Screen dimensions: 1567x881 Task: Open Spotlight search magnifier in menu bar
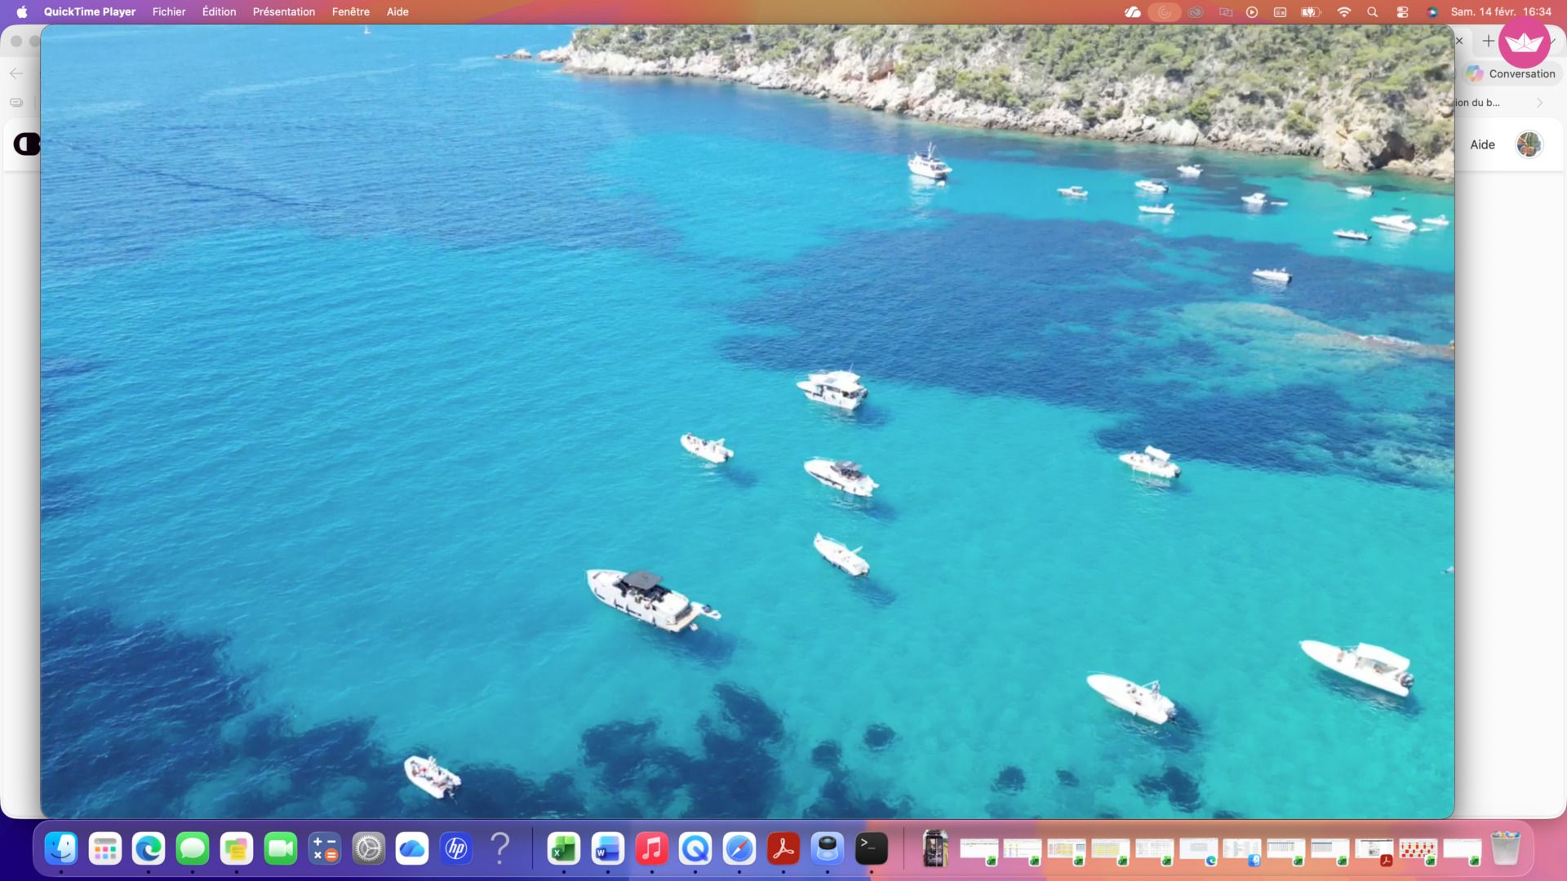(1372, 12)
